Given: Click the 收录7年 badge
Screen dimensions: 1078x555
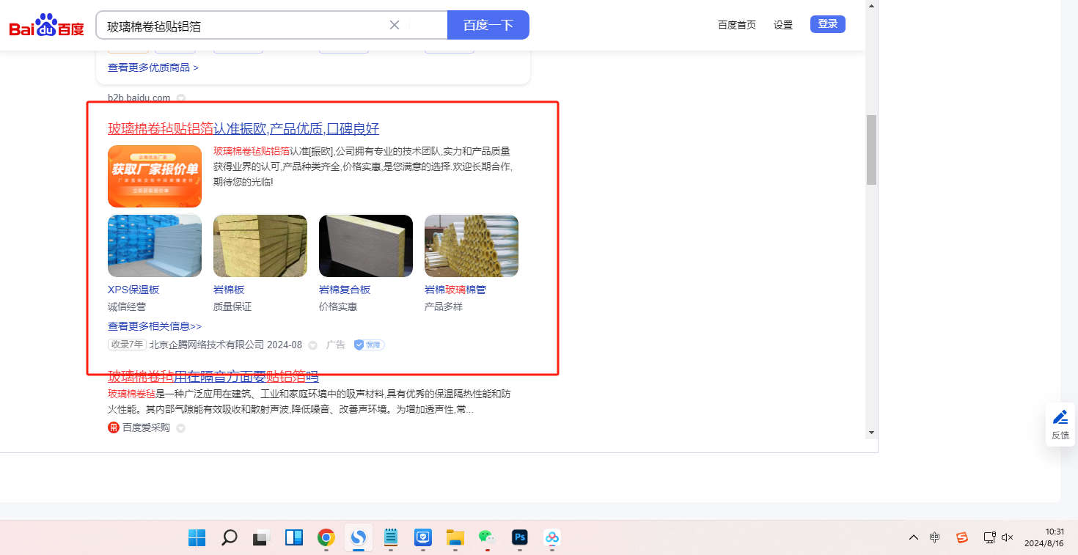Looking at the screenshot, I should pyautogui.click(x=127, y=345).
